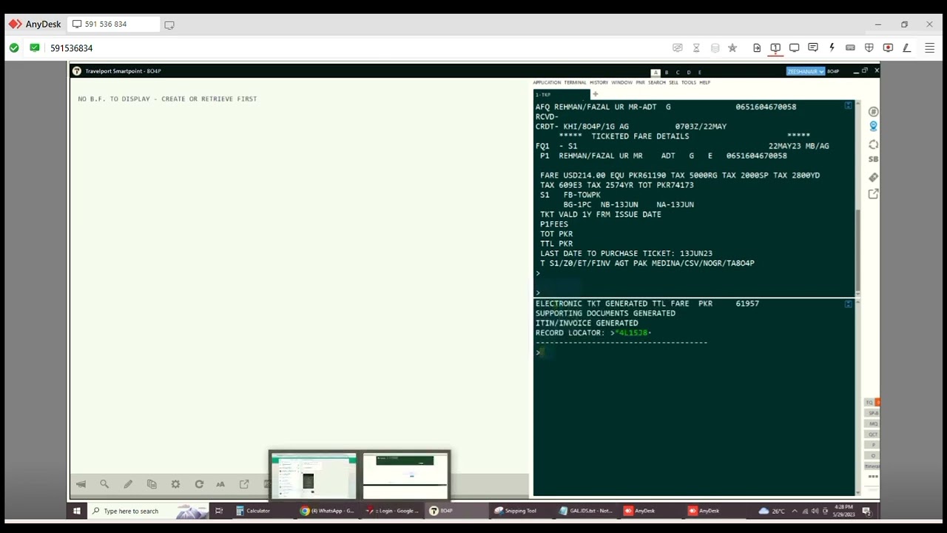Click the copy icon in Smartpoint toolbar

(152, 484)
